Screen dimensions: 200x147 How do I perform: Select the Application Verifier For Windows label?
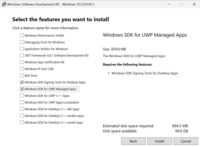[46, 49]
